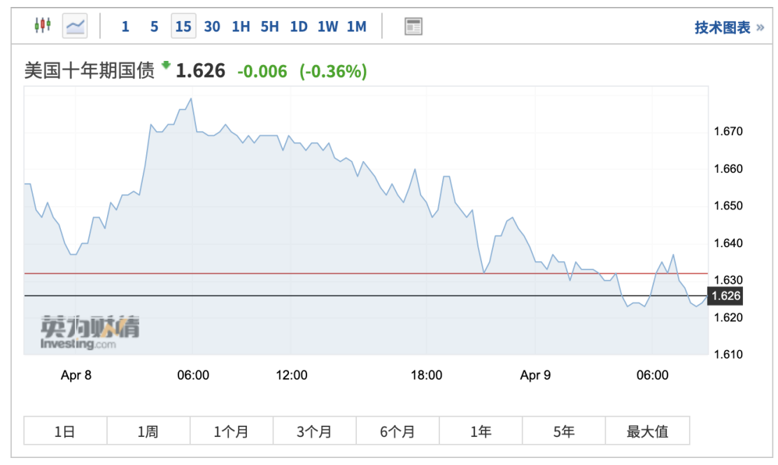778x465 pixels.
Task: Click the 1.626 current price label
Action: click(724, 296)
